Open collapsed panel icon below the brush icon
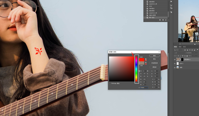 171,8
